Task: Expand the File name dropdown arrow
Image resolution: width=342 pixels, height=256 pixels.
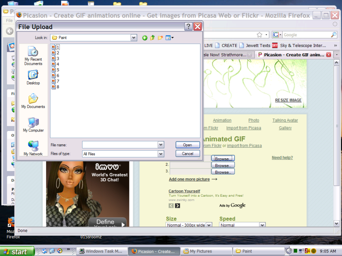Action: 161,145
